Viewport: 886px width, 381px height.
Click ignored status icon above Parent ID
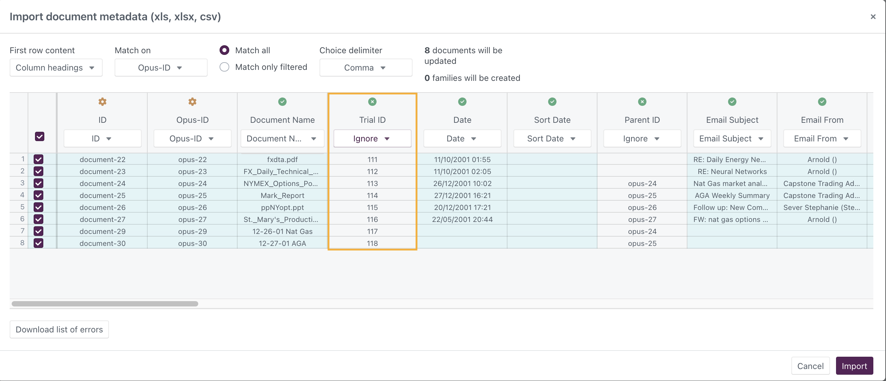click(x=642, y=102)
